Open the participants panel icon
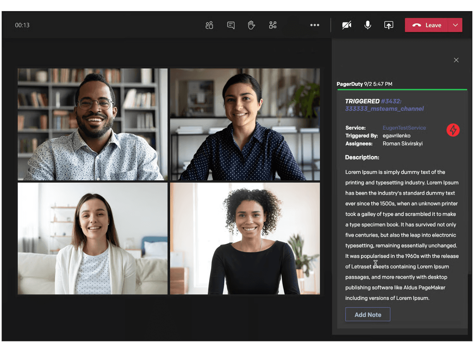474x352 pixels. click(x=209, y=25)
